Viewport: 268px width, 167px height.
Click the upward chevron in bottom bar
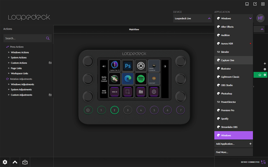[x=15, y=162]
